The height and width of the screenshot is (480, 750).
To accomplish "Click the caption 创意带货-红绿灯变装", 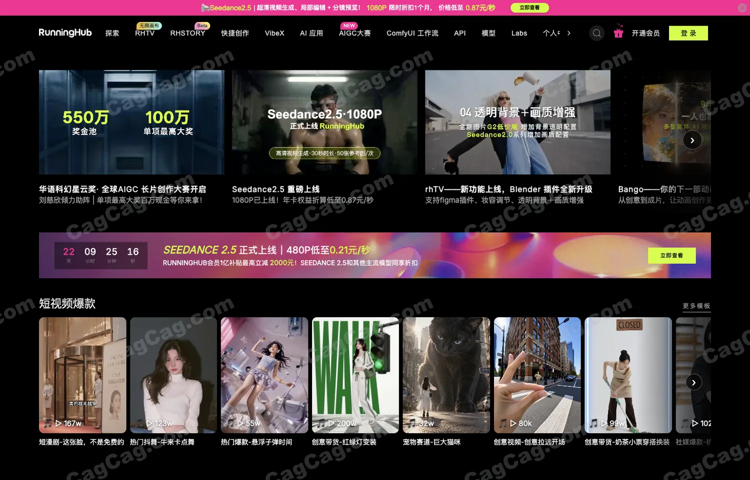I will click(344, 442).
